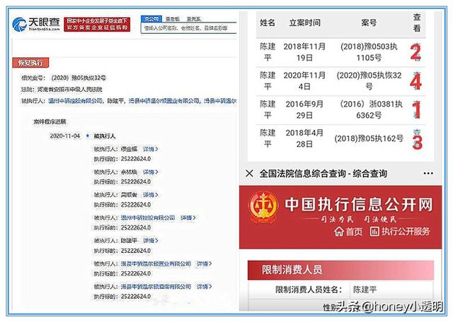The width and height of the screenshot is (453, 322).
Task: Click 陈建平 in the 2018年4月28日 row
Action: point(268,138)
